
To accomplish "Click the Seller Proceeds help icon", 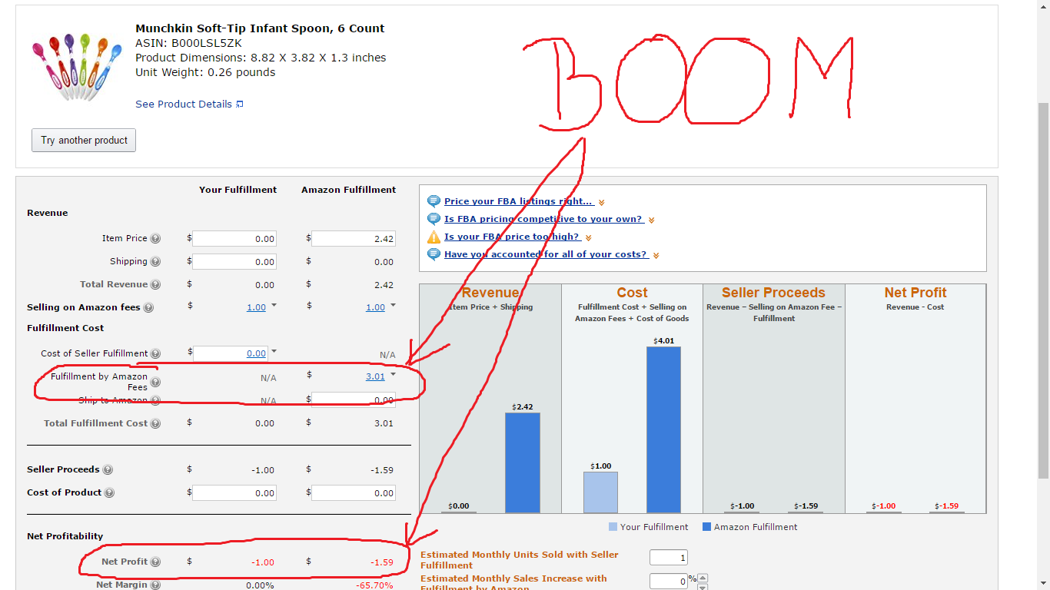I will tap(108, 470).
